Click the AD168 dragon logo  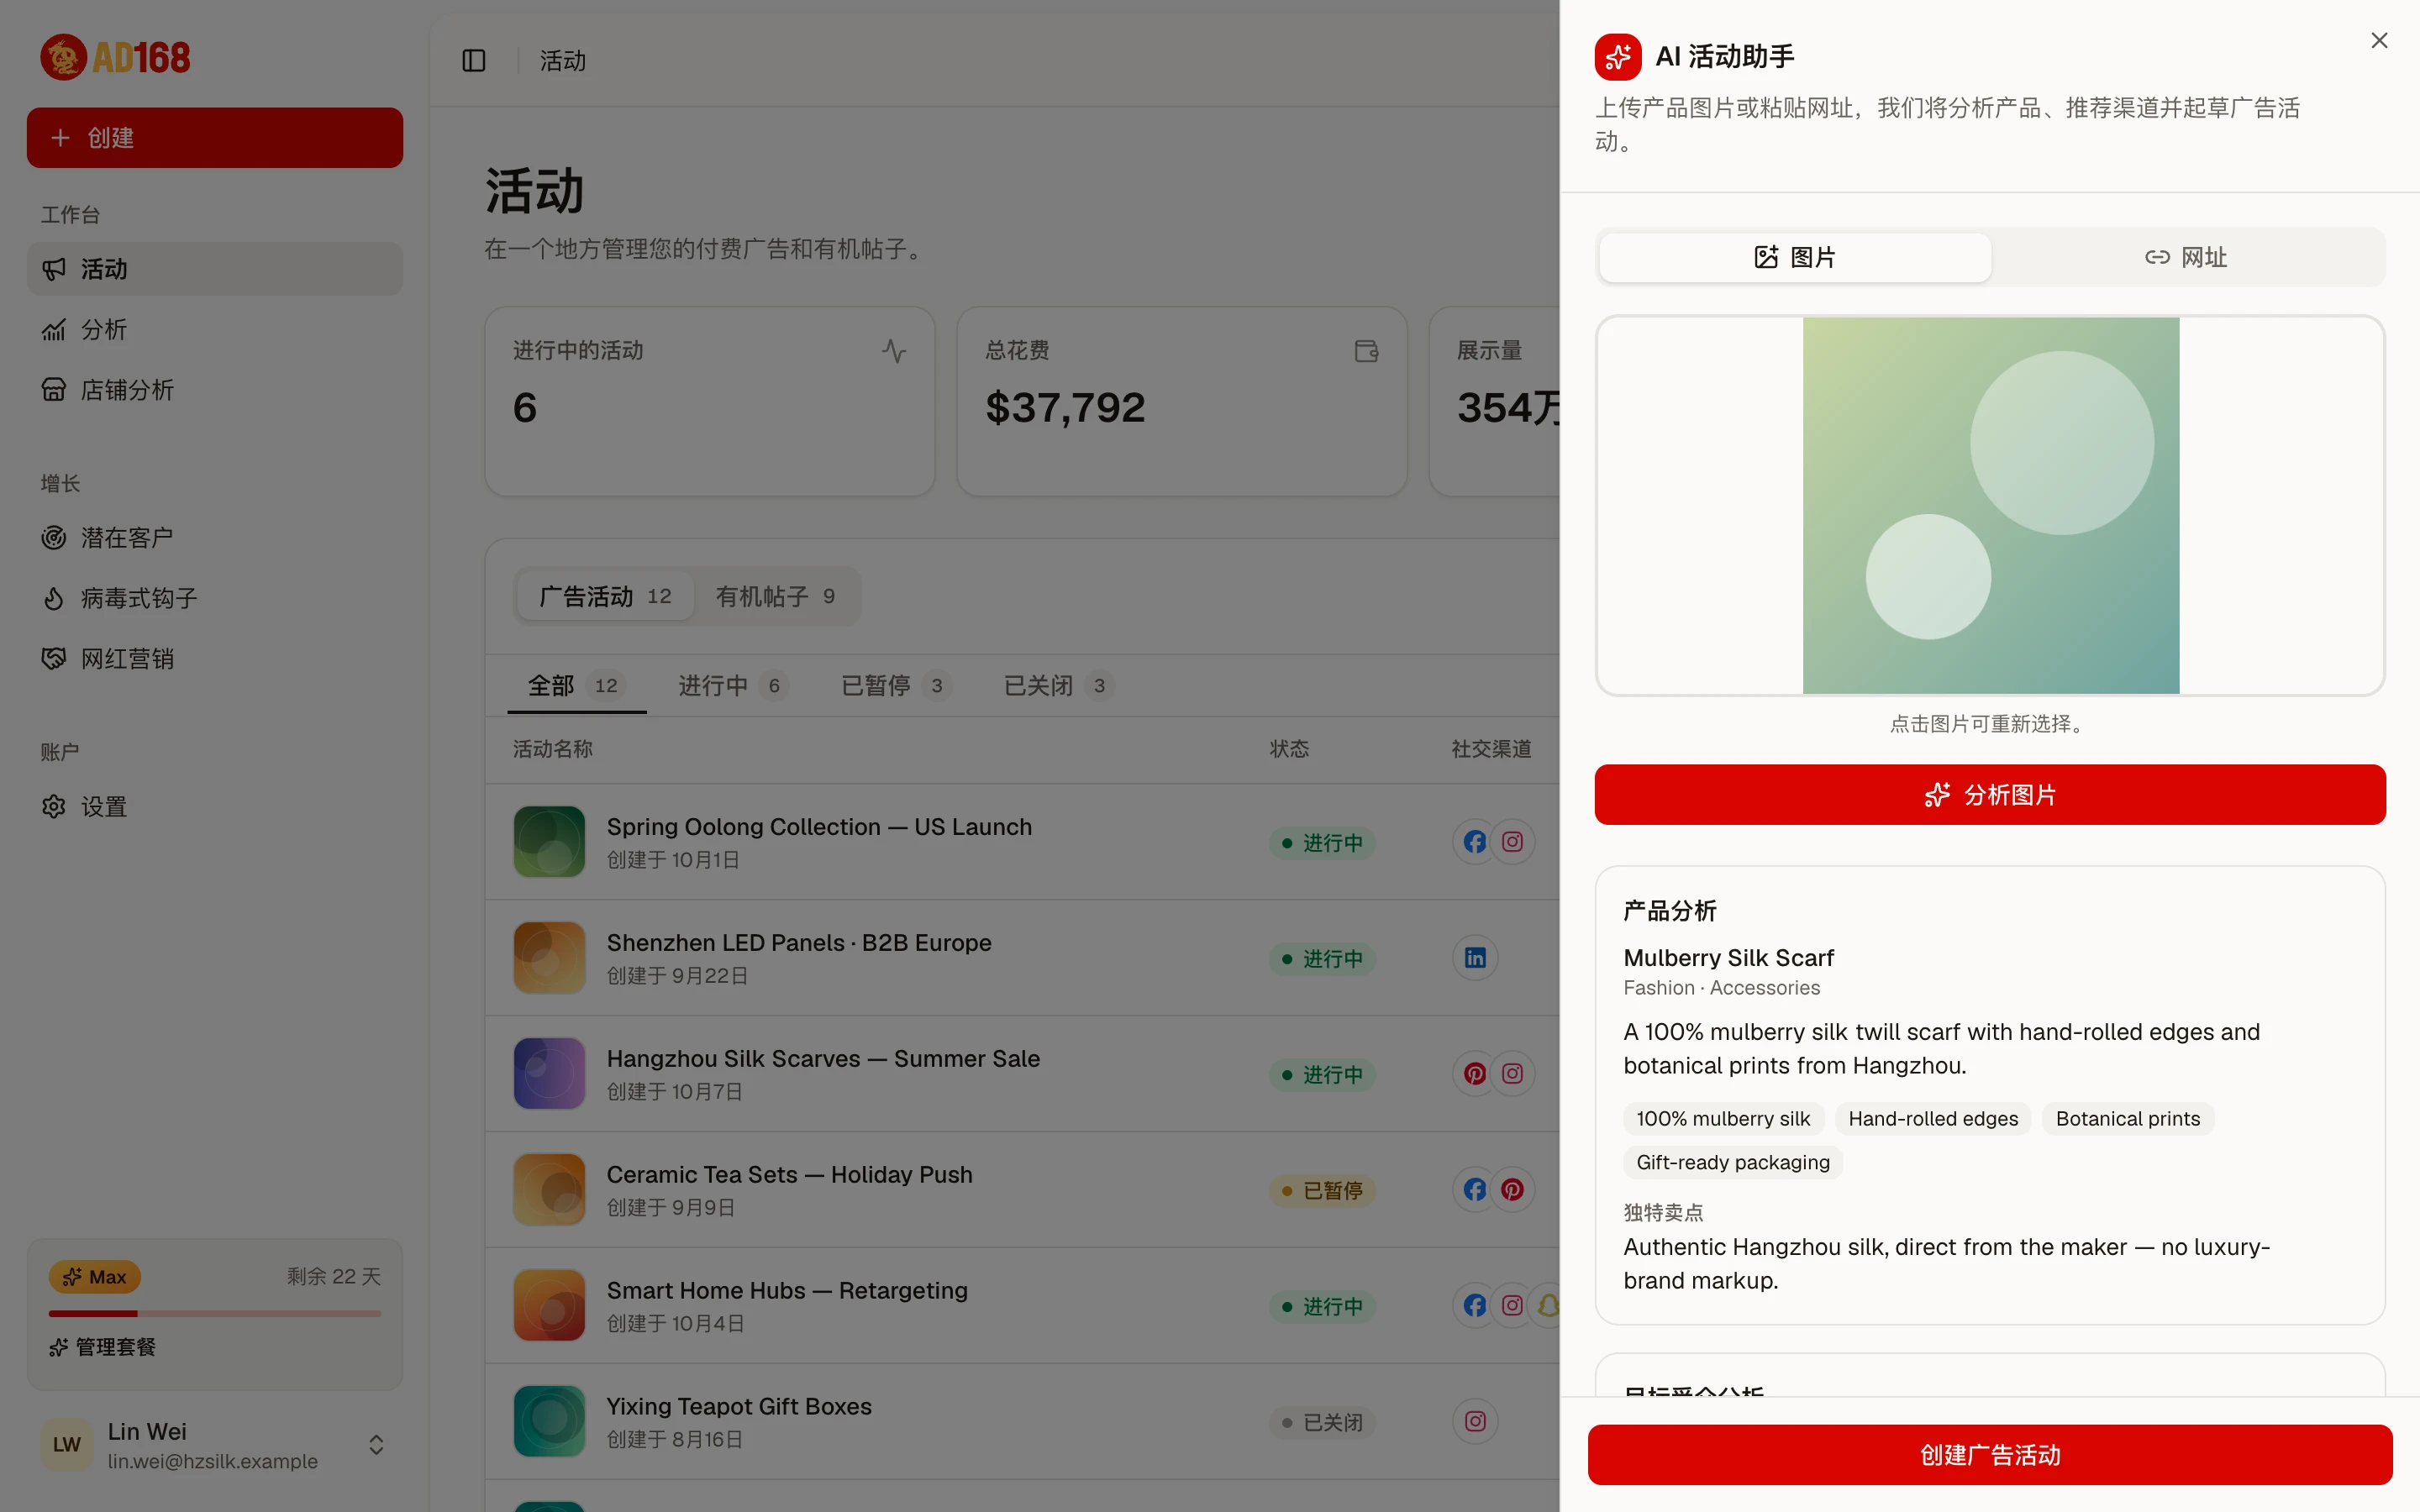coord(115,58)
